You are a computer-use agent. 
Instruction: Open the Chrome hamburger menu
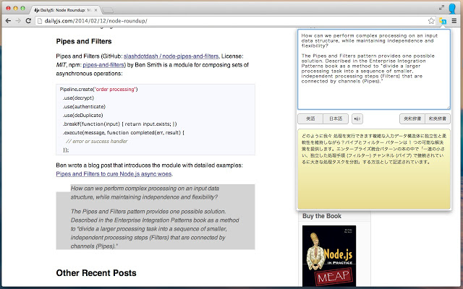(454, 21)
